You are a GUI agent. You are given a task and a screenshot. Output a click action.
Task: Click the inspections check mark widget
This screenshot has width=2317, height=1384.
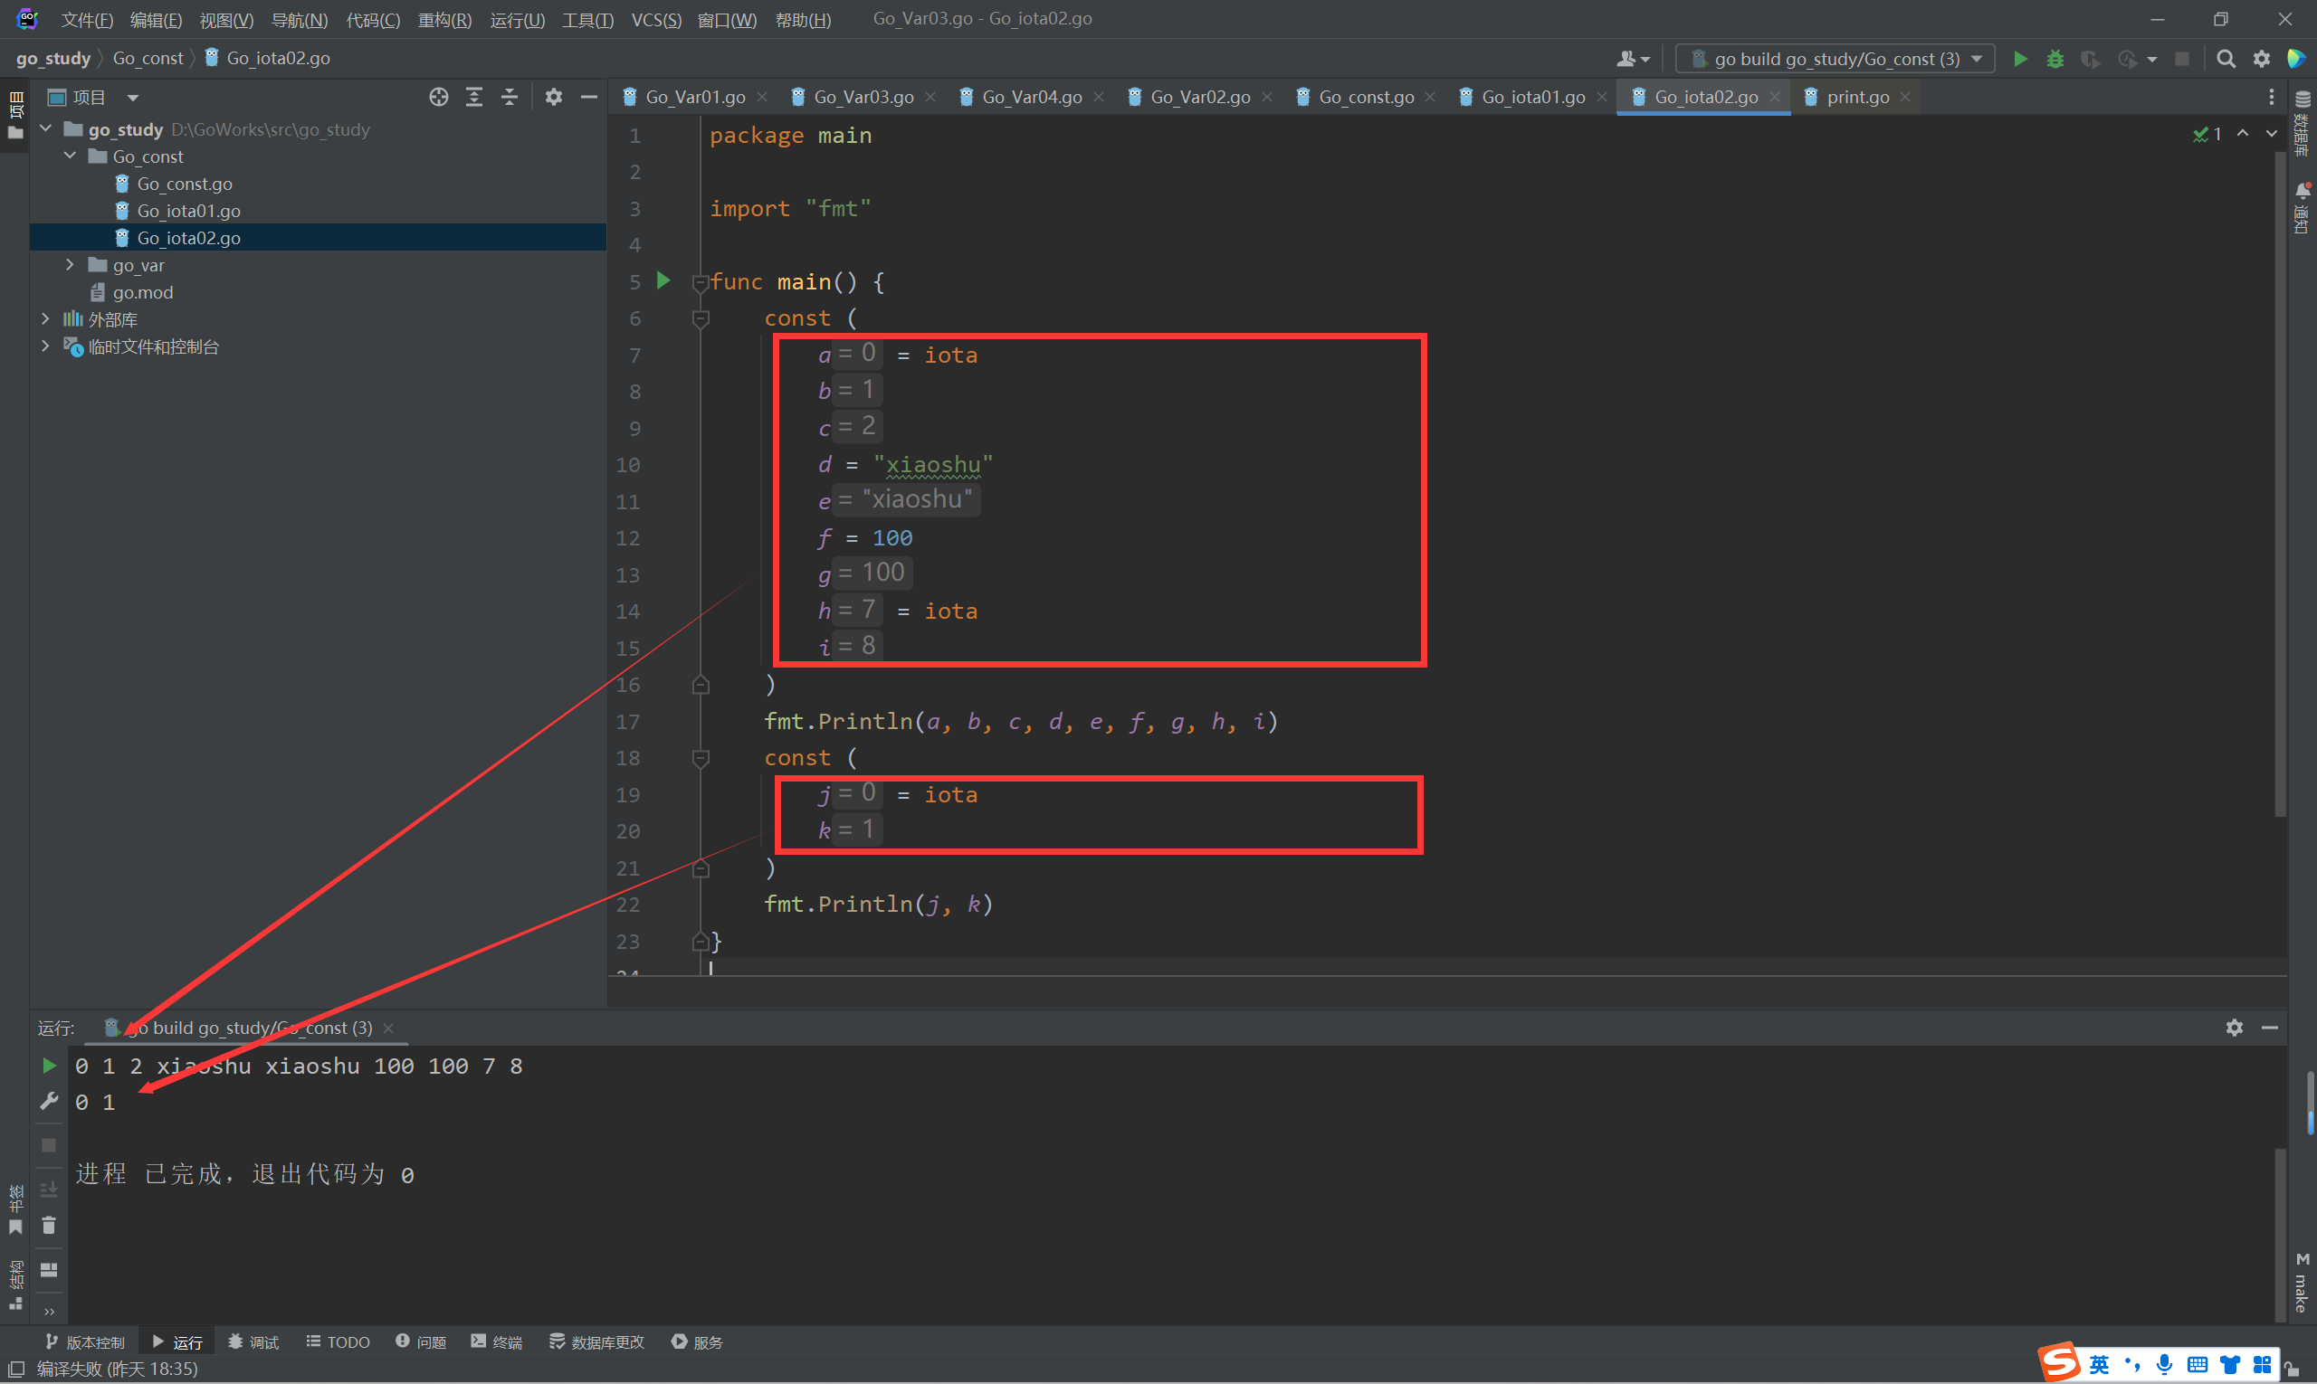click(x=2207, y=134)
